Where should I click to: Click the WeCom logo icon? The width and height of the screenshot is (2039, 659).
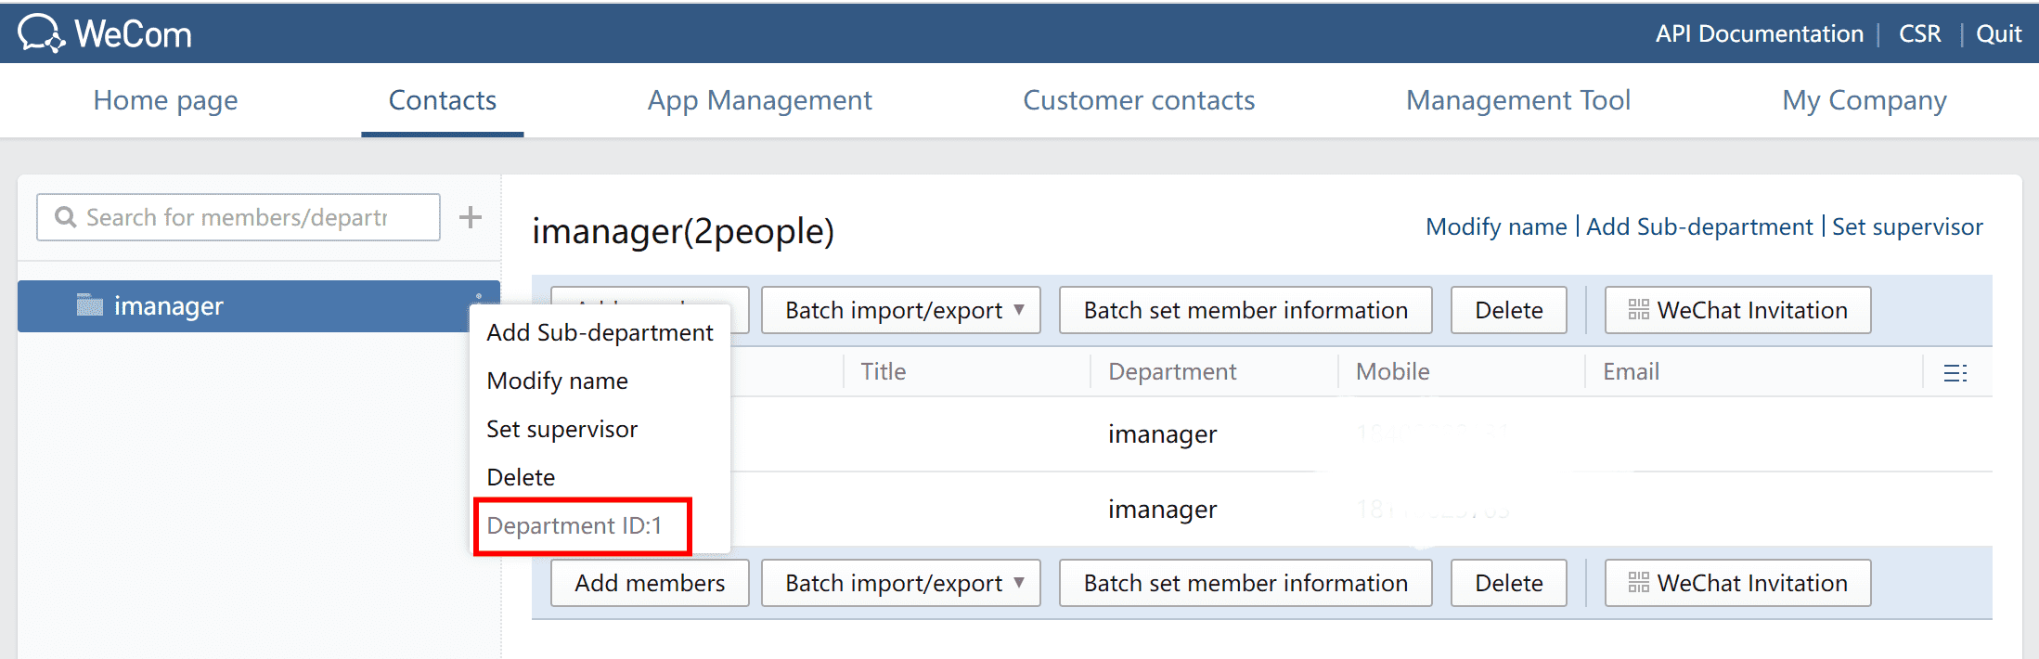(41, 33)
